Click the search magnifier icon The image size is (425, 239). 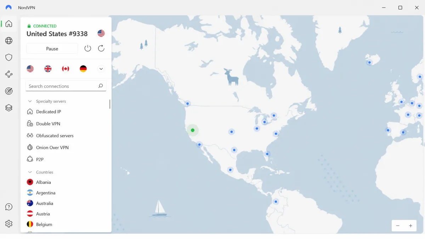pyautogui.click(x=101, y=86)
